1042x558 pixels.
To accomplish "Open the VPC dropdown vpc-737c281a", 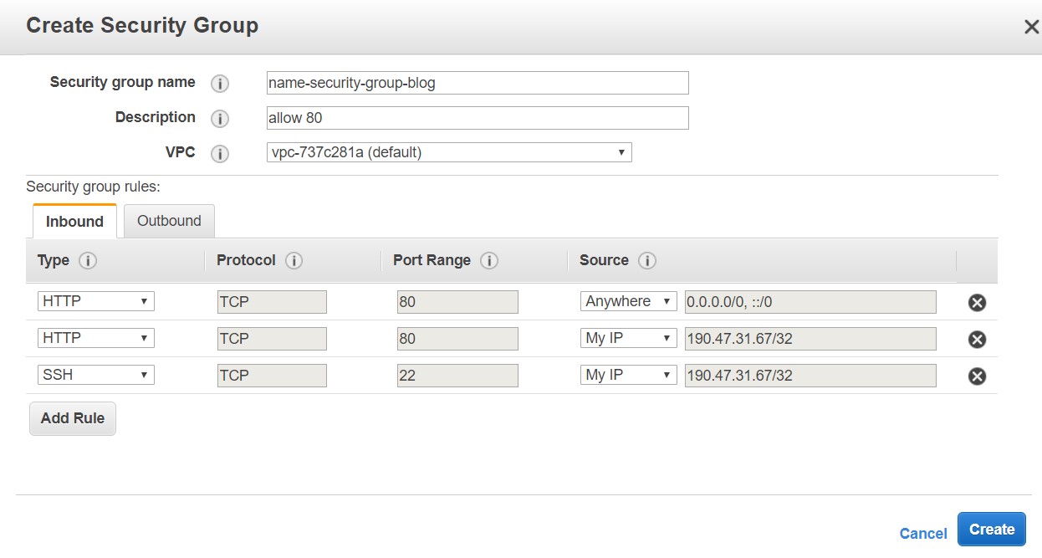I will tap(449, 152).
